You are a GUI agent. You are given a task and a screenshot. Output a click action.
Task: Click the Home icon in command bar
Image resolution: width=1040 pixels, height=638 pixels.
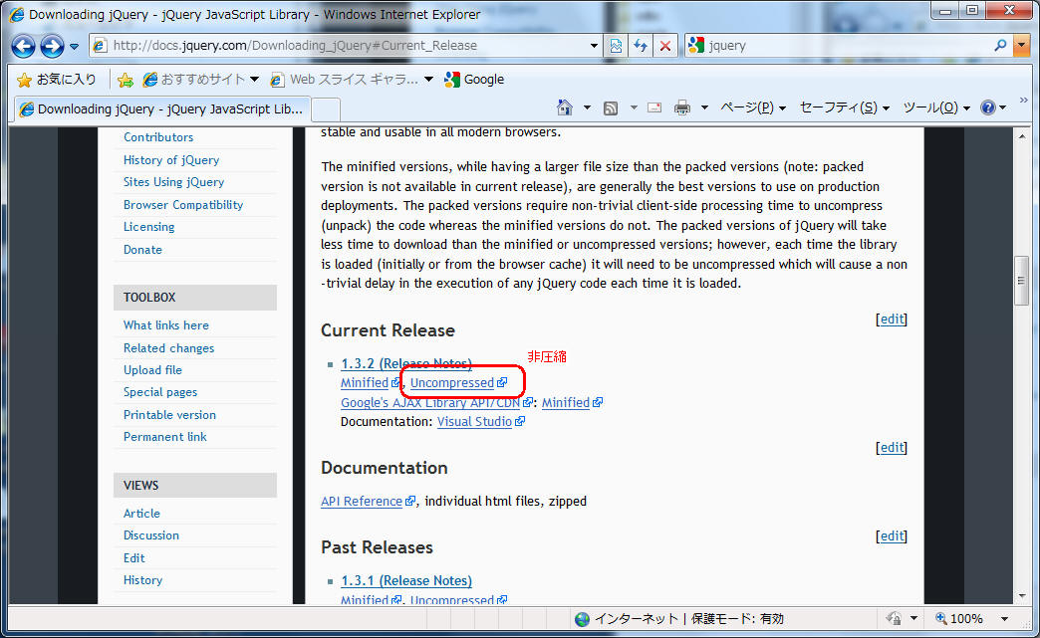pos(565,107)
